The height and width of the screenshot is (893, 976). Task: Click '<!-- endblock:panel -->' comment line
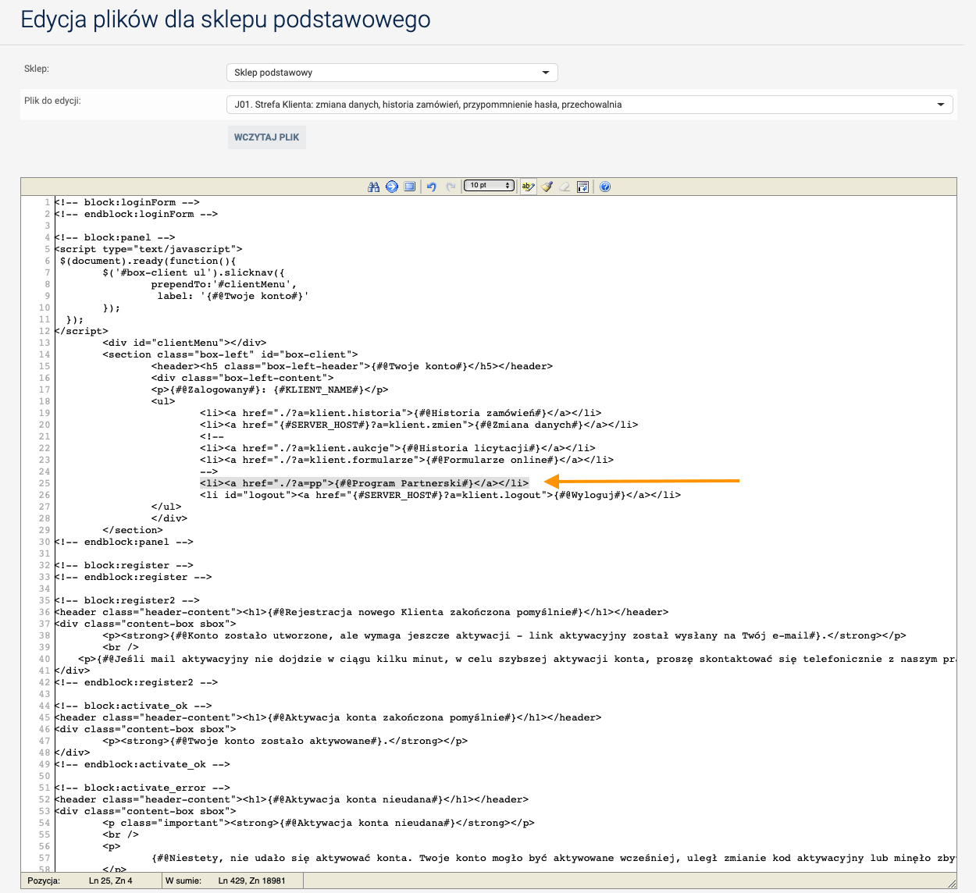124,542
